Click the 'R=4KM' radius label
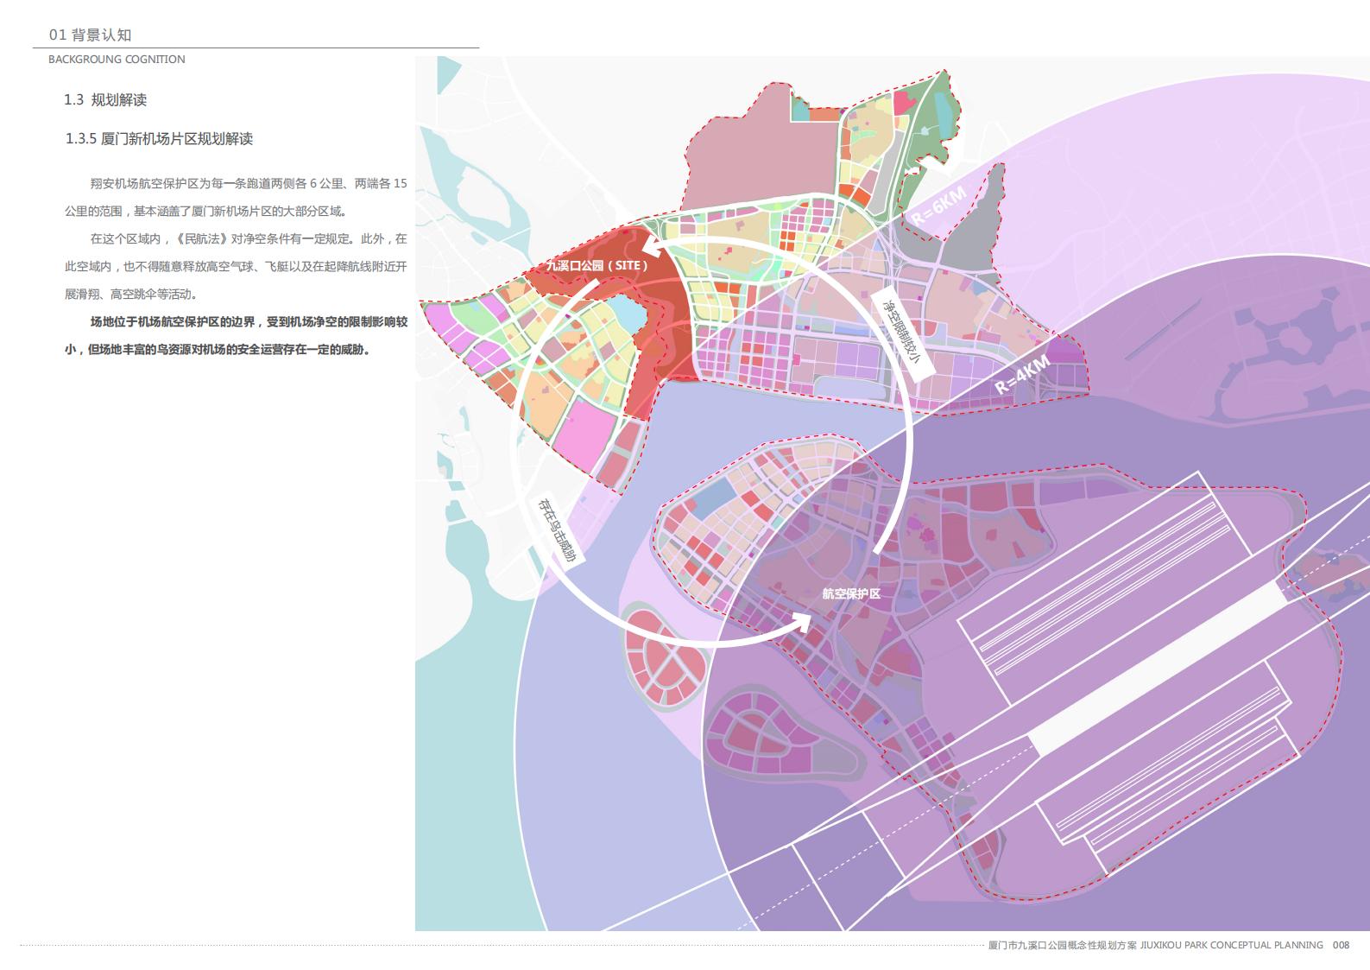 pos(1022,374)
